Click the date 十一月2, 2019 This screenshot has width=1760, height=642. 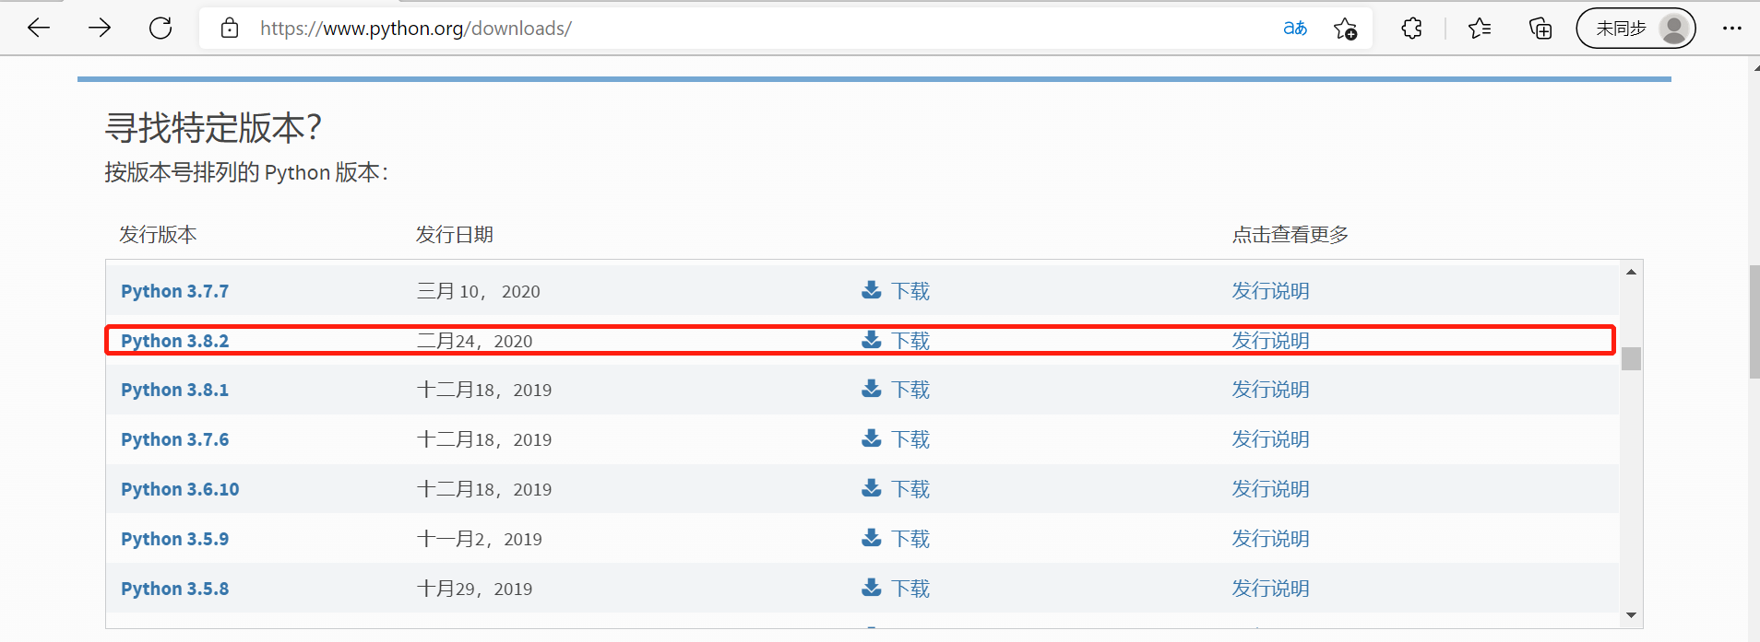click(x=480, y=539)
